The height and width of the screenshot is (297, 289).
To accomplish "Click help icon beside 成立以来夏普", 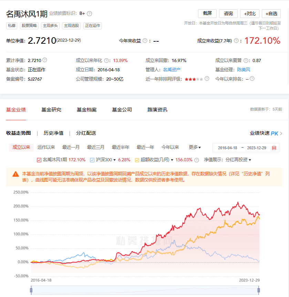I will (x=246, y=61).
